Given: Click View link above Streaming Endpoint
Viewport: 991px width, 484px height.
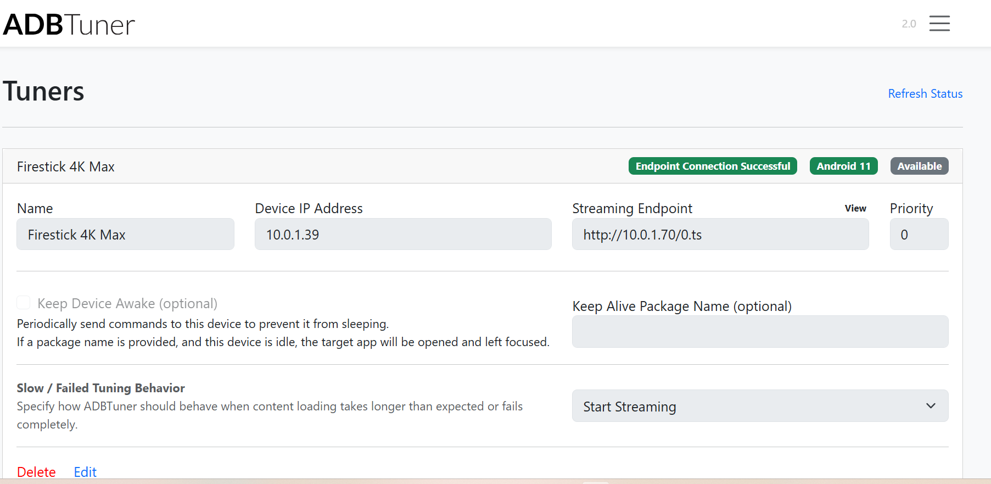Looking at the screenshot, I should coord(855,209).
